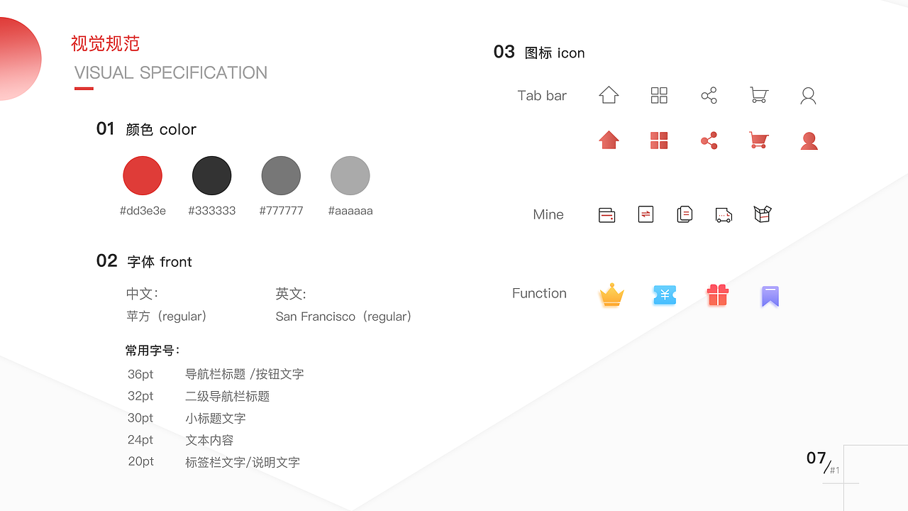
Task: Click the 中文: label
Action: coord(142,294)
